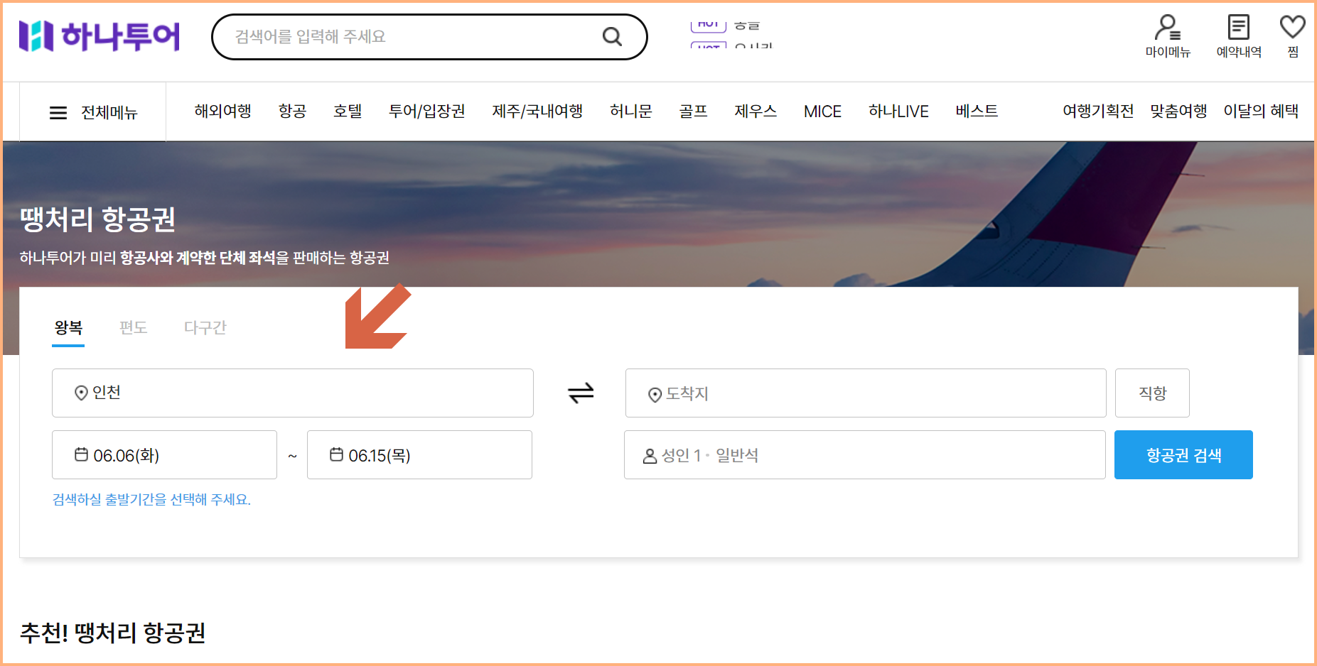Screen dimensions: 1317x666
Task: Open 항공 menu
Action: pos(292,111)
